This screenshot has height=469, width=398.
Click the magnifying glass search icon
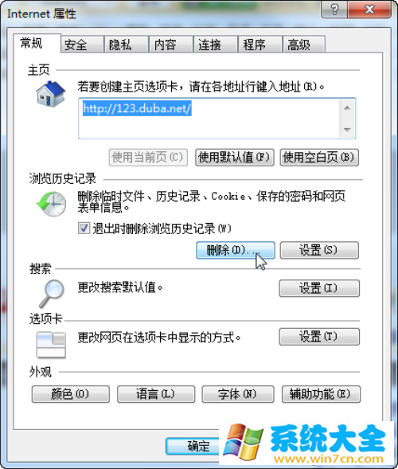[52, 294]
